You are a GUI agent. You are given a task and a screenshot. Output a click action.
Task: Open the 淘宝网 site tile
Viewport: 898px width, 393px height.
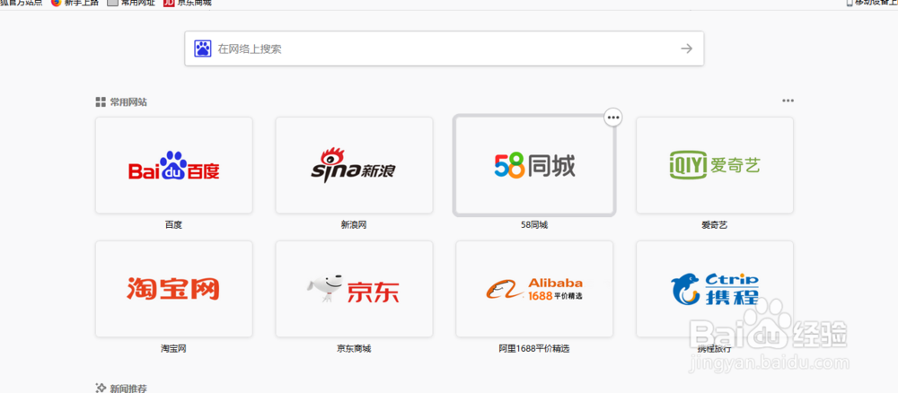pos(174,289)
